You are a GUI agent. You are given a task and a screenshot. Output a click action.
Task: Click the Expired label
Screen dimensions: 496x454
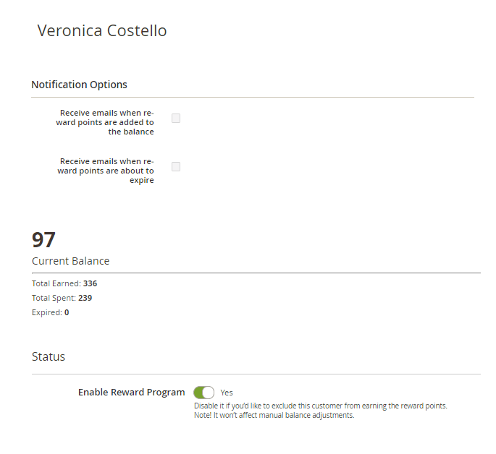pyautogui.click(x=47, y=312)
